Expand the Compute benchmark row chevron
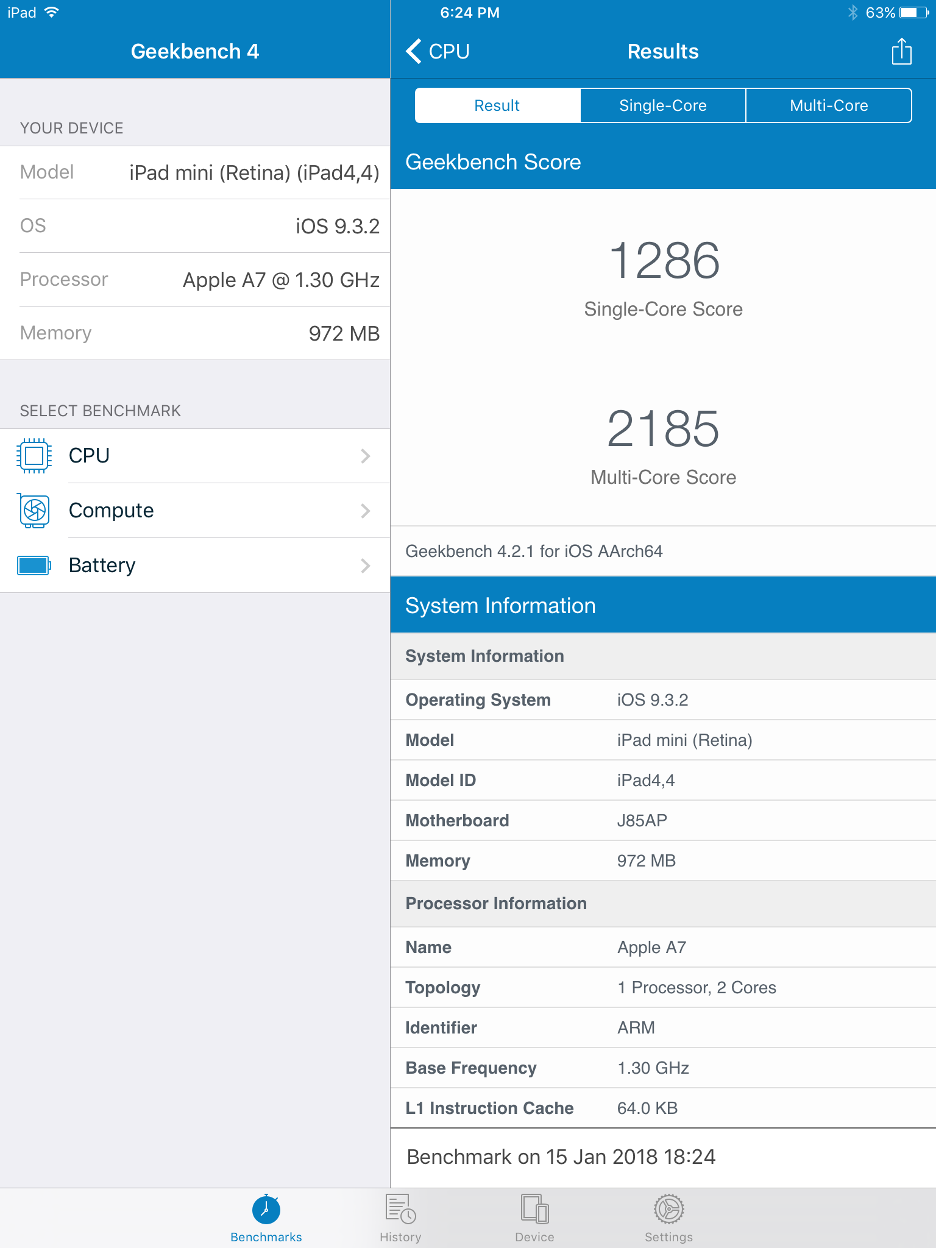The image size is (936, 1248). coord(366,511)
